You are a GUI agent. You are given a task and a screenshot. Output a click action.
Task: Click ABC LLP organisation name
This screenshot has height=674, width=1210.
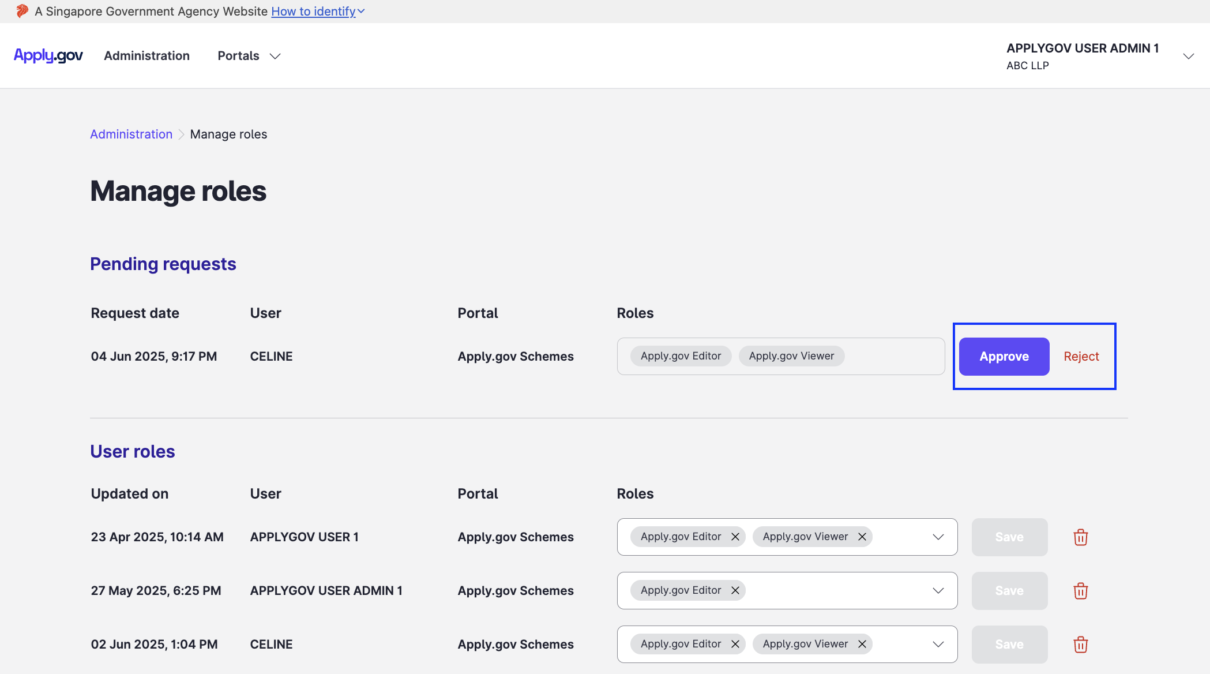pyautogui.click(x=1028, y=66)
